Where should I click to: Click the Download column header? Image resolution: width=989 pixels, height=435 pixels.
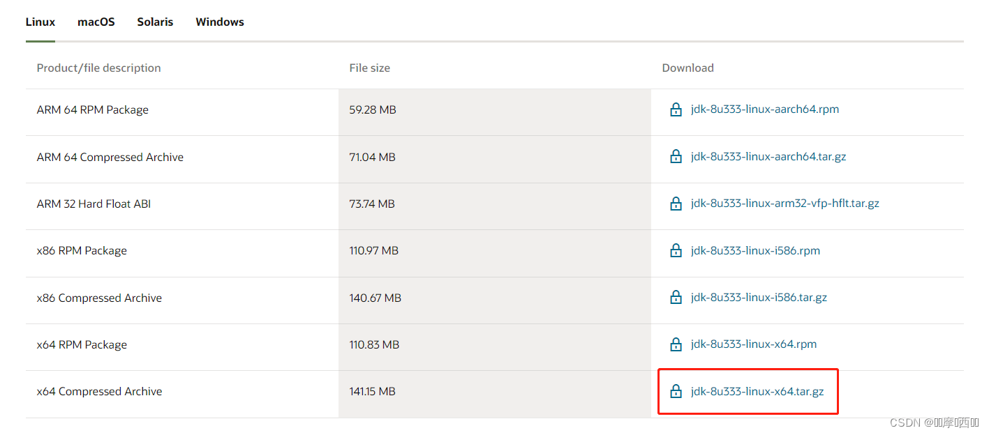pyautogui.click(x=687, y=68)
